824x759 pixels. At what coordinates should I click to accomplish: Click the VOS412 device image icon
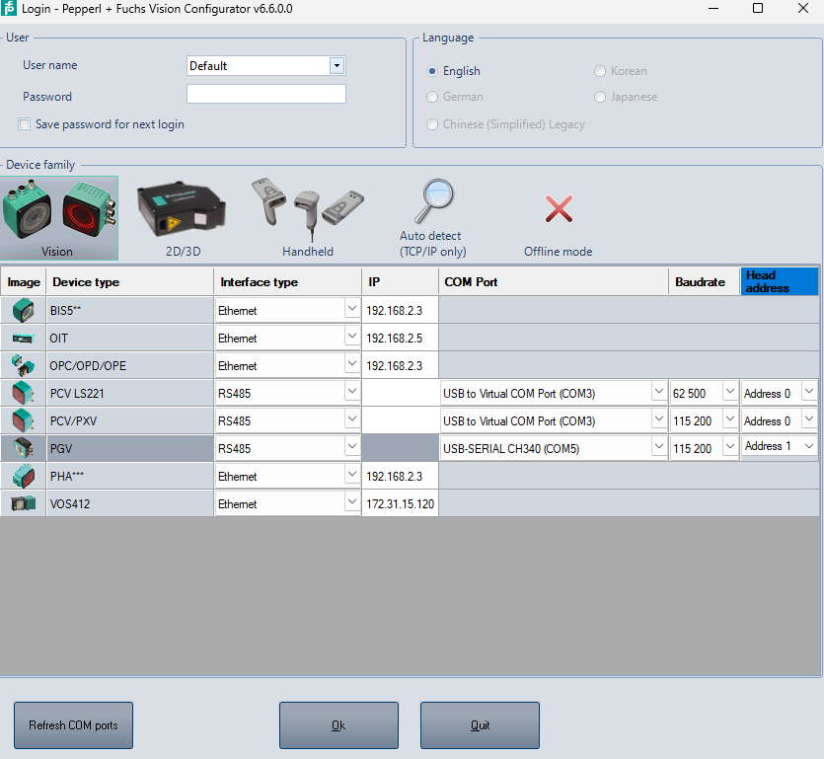click(x=23, y=503)
